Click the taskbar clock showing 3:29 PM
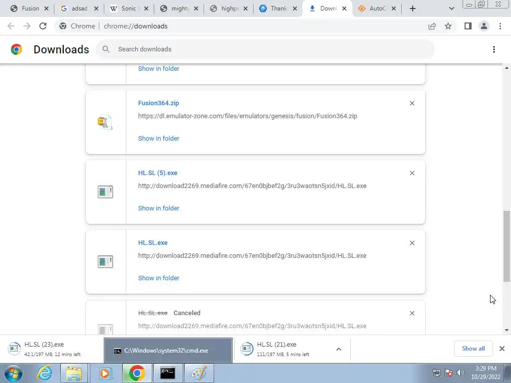 (486, 373)
